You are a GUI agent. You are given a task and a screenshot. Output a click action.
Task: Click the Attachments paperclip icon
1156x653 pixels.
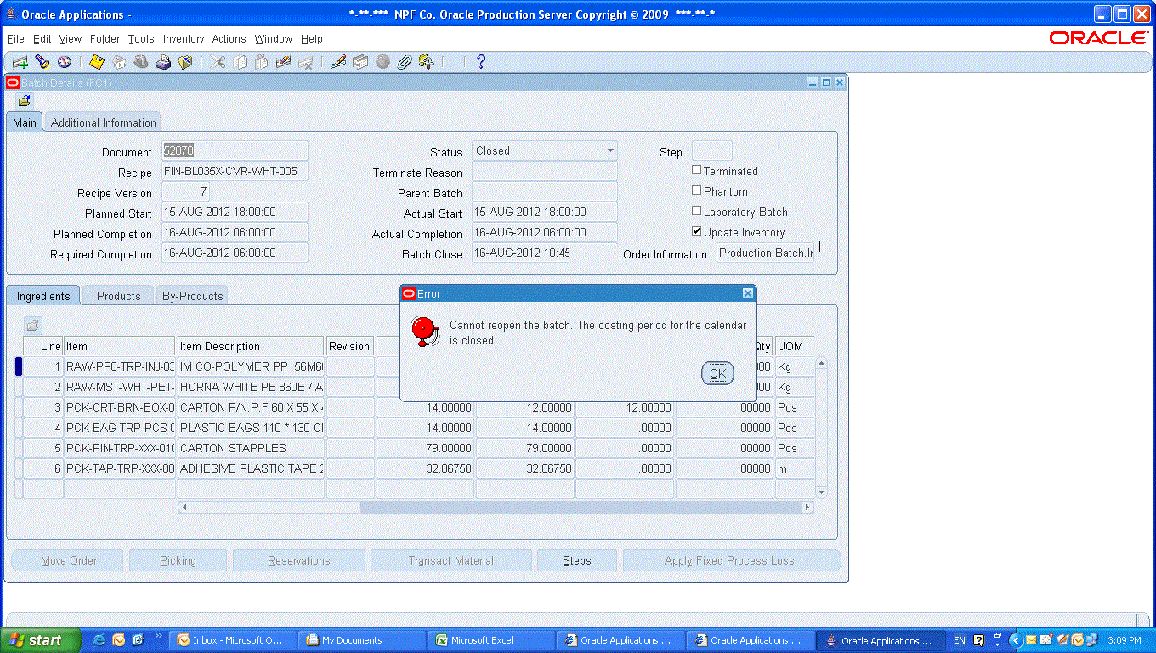tap(405, 62)
